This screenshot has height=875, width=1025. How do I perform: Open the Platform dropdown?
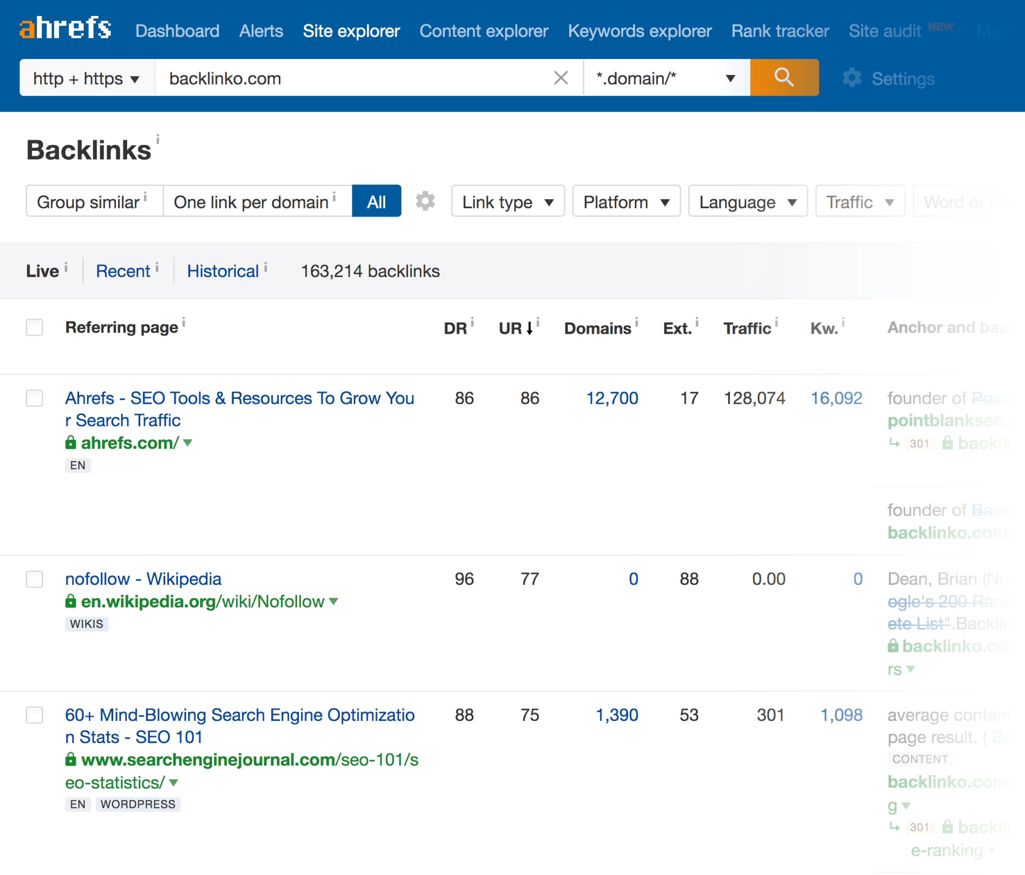pos(626,202)
